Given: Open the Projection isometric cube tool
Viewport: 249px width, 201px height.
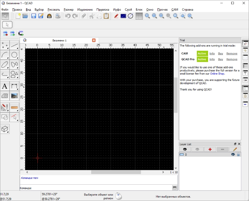Looking at the screenshot, I should pos(5,129).
